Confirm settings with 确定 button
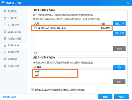This screenshot has width=132, height=100. click(105, 97)
